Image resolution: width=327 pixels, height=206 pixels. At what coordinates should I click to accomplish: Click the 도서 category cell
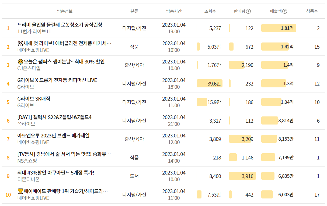click(x=134, y=176)
